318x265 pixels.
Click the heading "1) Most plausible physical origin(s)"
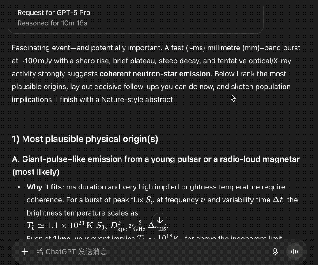tap(85, 140)
